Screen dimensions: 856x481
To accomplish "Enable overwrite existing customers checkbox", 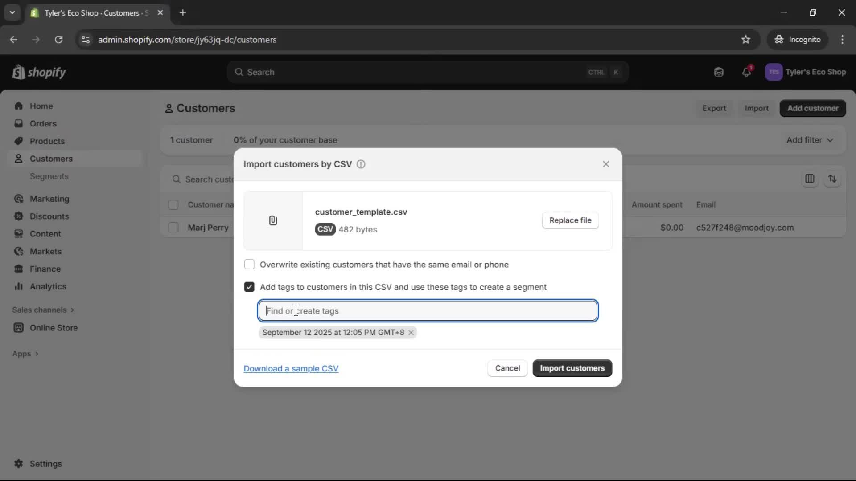I will click(x=249, y=264).
